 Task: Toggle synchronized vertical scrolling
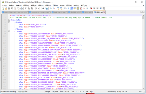coord(58,9)
